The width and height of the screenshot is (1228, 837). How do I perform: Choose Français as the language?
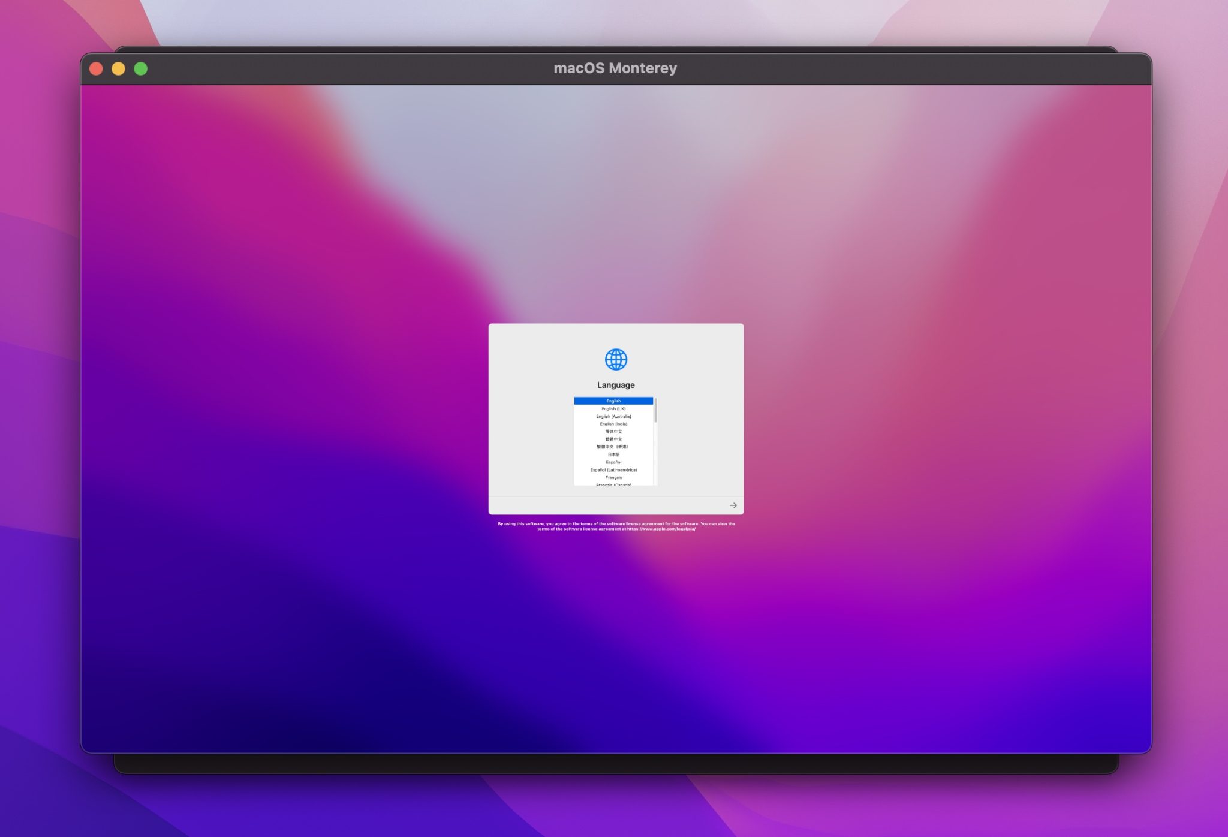[613, 477]
